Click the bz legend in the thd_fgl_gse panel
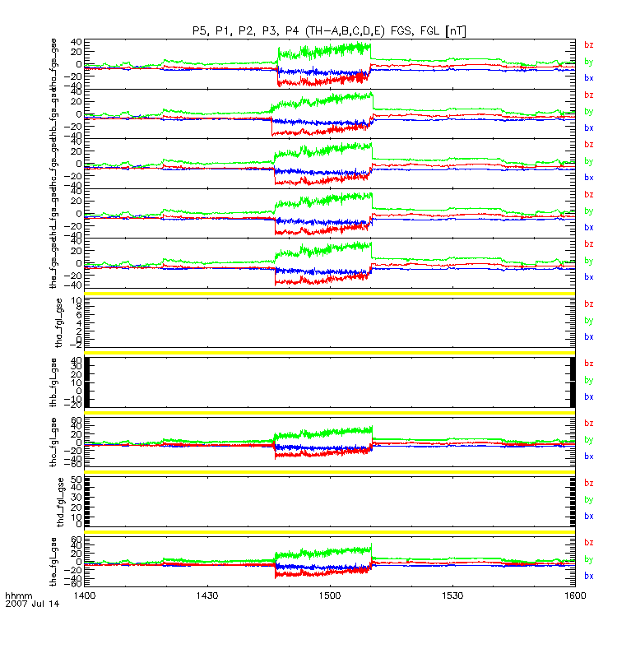 coord(588,483)
